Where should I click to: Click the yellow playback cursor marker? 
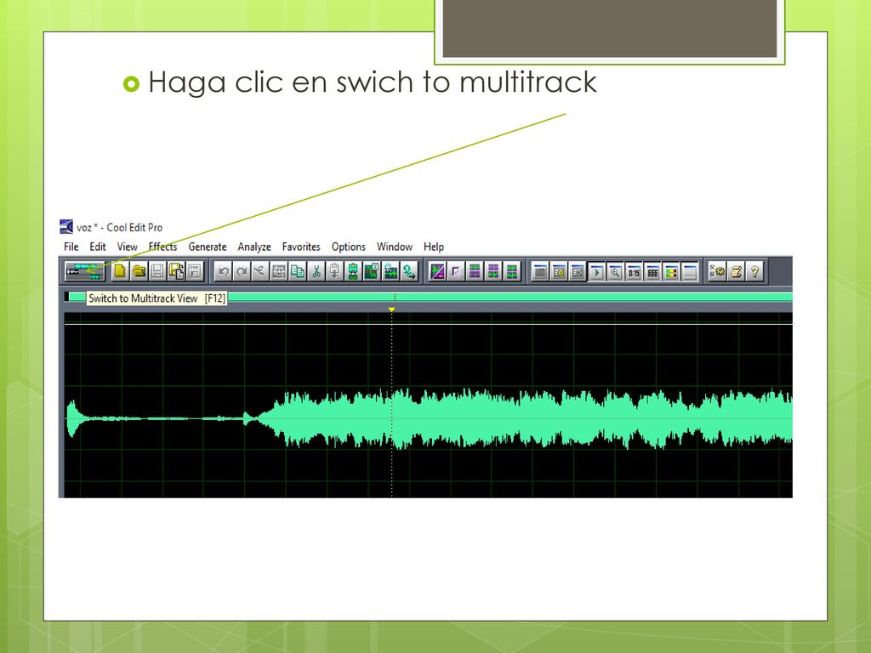coord(391,309)
